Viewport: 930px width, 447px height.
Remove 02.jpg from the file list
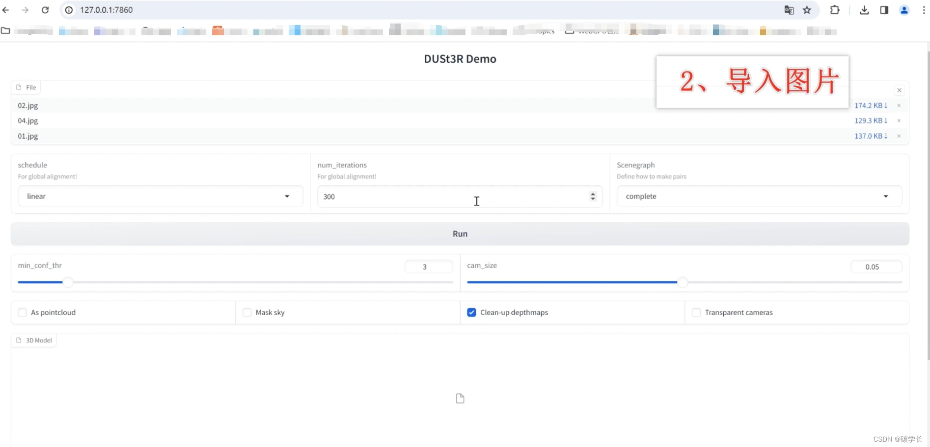(x=899, y=105)
